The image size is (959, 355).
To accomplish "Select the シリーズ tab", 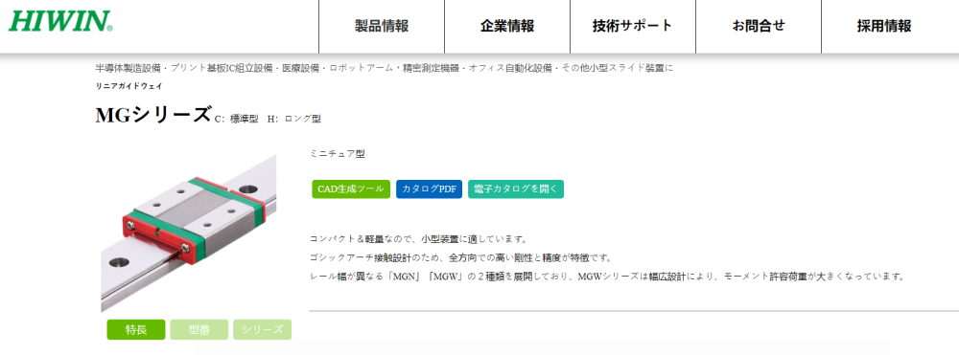I will point(263,330).
